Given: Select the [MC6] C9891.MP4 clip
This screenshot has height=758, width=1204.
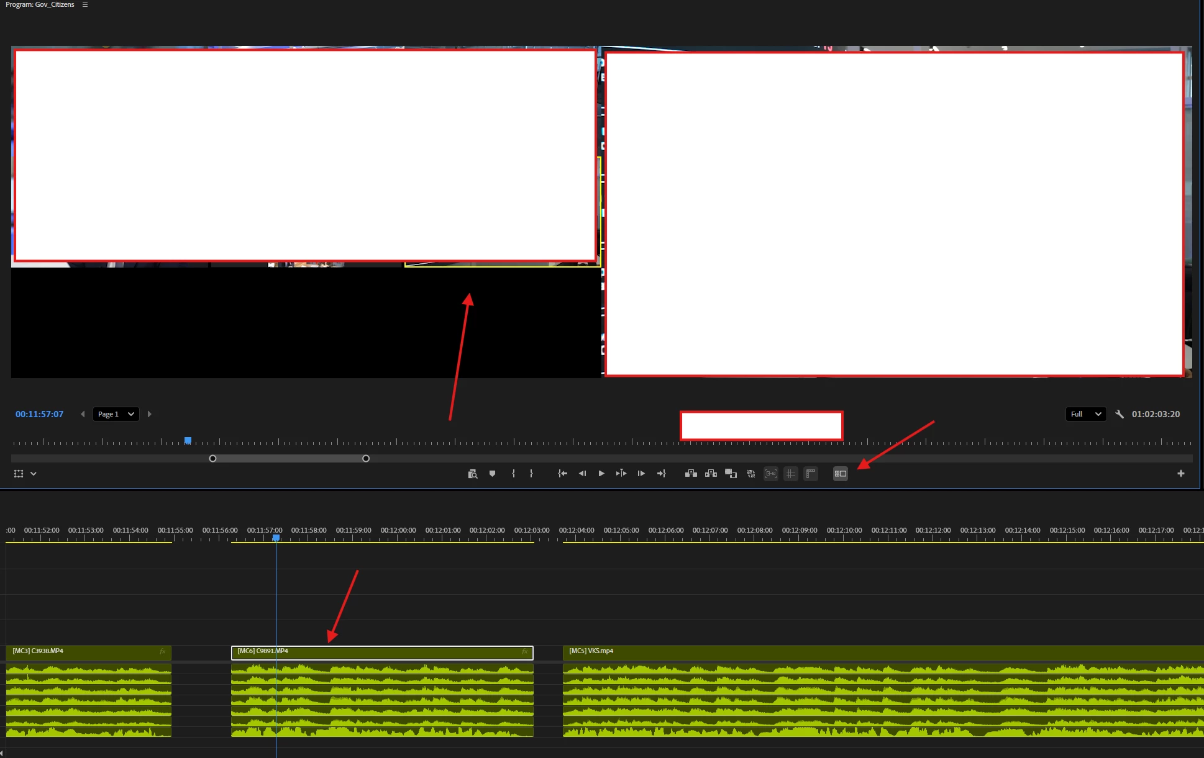Looking at the screenshot, I should tap(382, 652).
